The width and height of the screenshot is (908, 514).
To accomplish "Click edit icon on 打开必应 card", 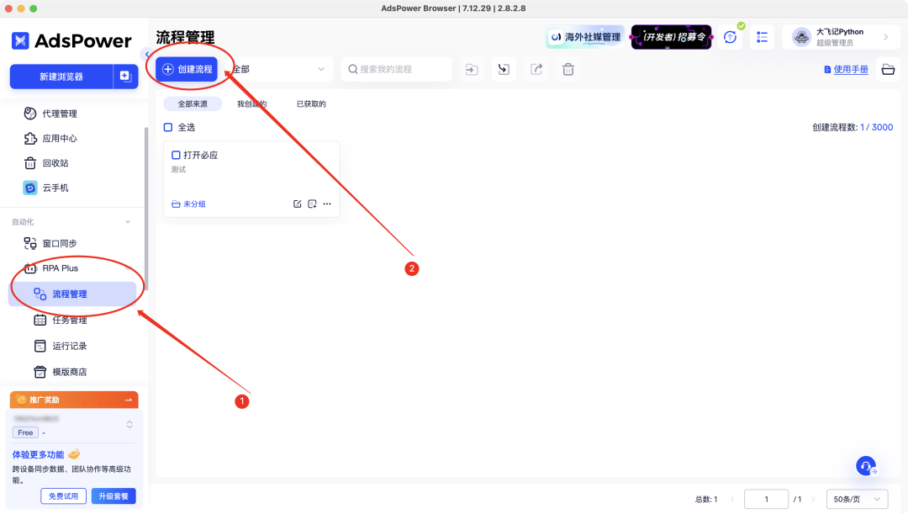I will 297,204.
